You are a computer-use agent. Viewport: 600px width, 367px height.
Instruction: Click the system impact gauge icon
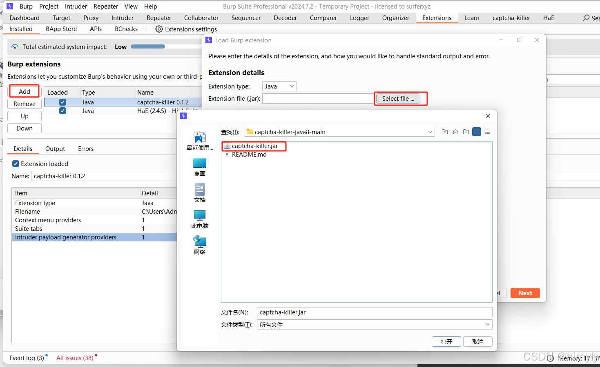(15, 47)
